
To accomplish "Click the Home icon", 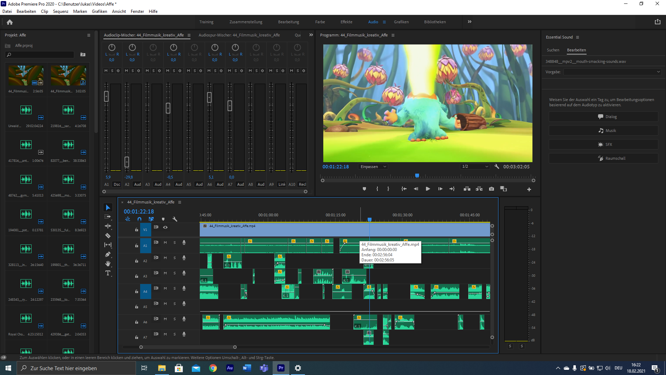I will [10, 22].
